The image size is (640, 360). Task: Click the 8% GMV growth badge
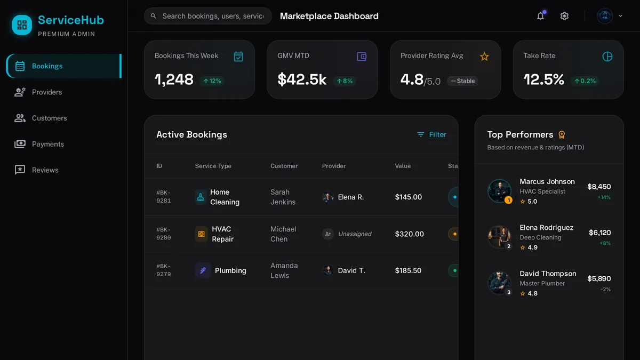(x=345, y=81)
